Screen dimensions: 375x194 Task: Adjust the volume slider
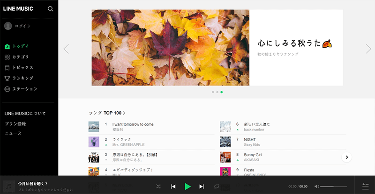point(333,187)
